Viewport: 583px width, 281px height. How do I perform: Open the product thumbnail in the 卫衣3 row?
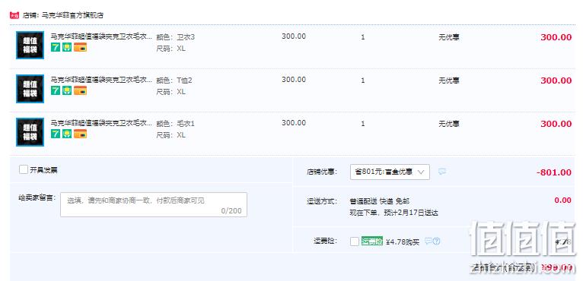[x=30, y=45]
